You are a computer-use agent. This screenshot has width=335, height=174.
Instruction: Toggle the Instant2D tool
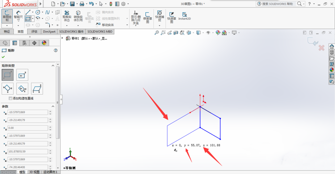pos(185,16)
